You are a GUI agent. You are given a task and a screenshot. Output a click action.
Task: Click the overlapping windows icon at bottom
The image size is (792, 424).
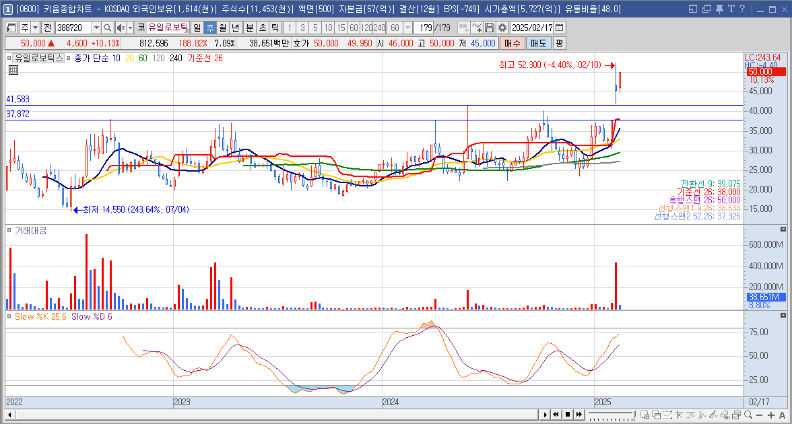[656, 415]
